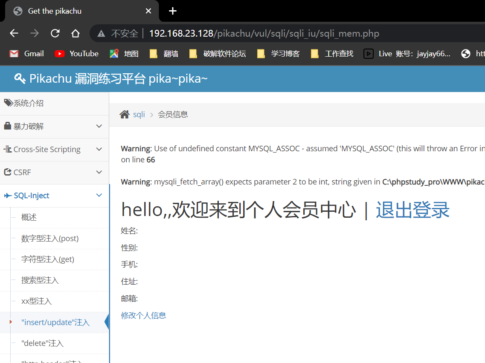
Task: Close the Get the pikachu tab
Action: pos(148,11)
